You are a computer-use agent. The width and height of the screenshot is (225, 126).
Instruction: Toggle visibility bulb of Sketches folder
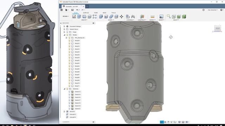point(67,89)
